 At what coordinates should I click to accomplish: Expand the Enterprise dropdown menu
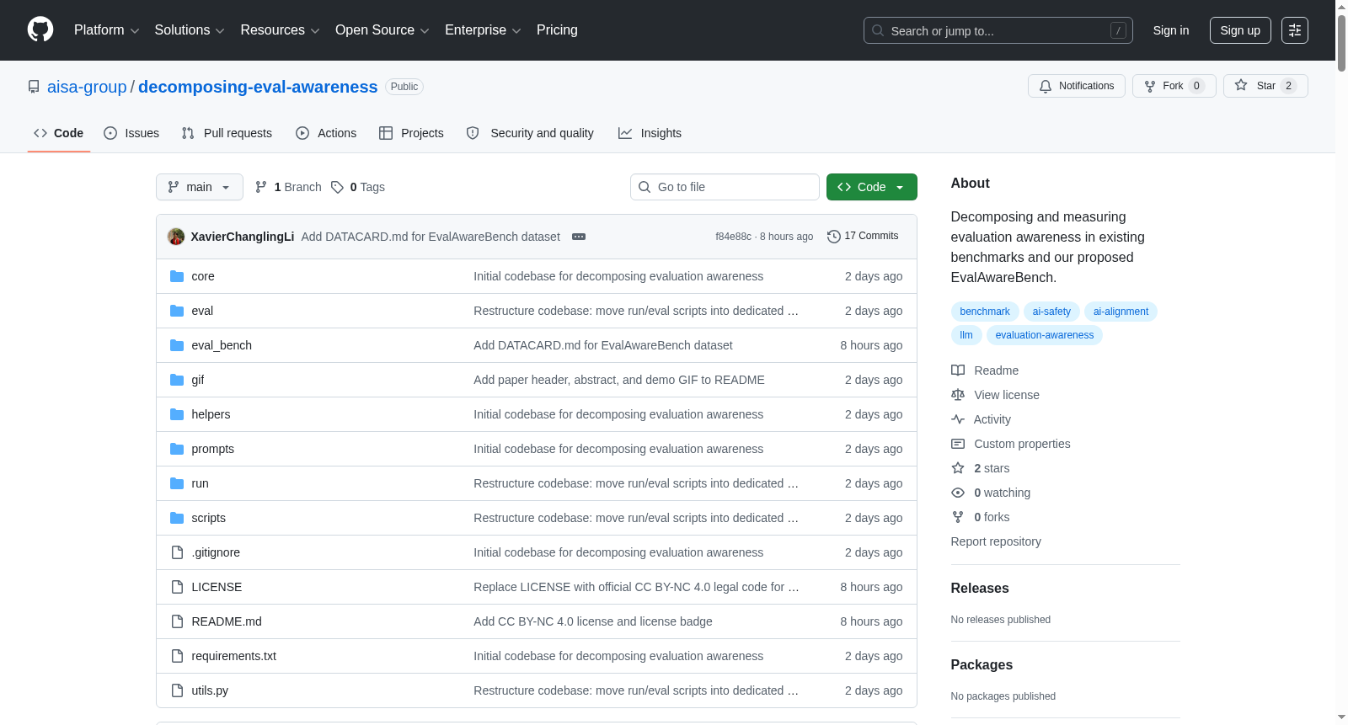tap(483, 30)
